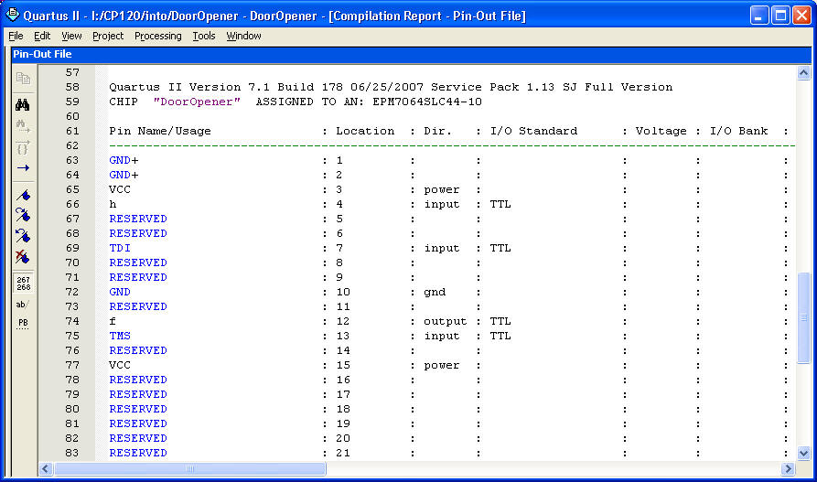Click the Quartus II title bar app icon
This screenshot has width=817, height=482.
coord(13,15)
